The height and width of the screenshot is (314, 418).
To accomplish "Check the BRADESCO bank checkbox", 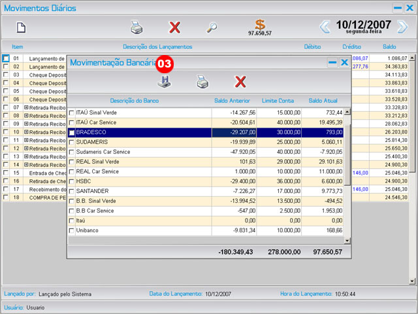I will pyautogui.click(x=72, y=132).
